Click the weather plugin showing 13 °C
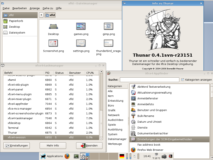Screen dimensions: 213x160 click(156, 156)
